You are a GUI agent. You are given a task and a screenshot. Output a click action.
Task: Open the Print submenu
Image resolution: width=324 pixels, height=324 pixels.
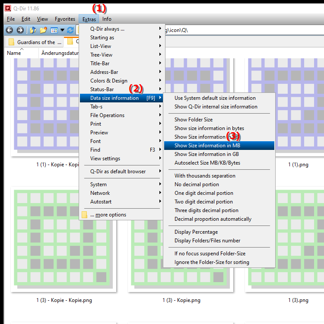coord(121,124)
